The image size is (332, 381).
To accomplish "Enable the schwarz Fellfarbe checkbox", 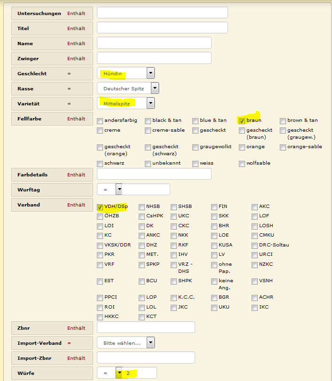I will tap(100, 164).
